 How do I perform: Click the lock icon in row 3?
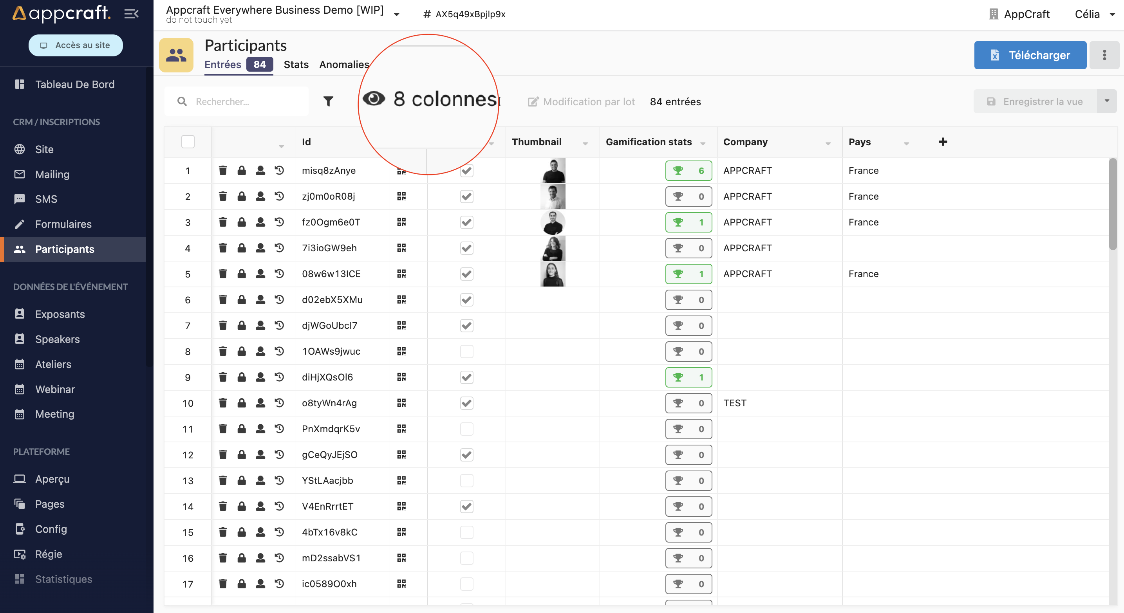tap(241, 222)
